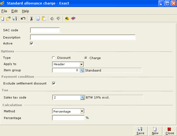Click the Undo arrow icon
This screenshot has height=136, width=177.
23,18
